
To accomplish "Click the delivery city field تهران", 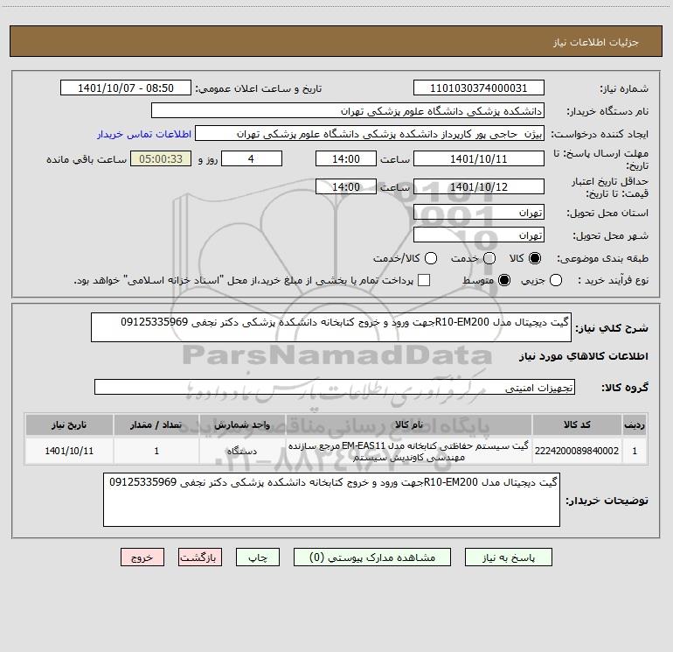I will 479,235.
